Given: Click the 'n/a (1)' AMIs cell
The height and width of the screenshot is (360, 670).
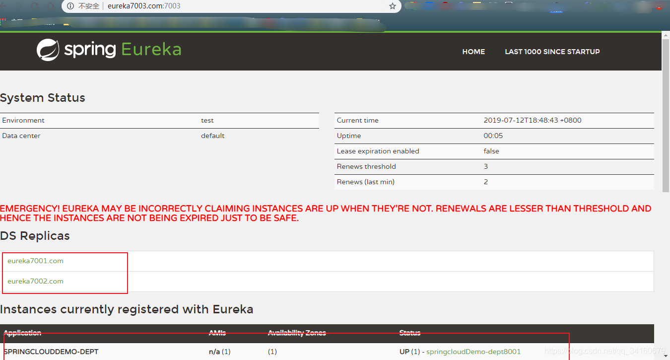Looking at the screenshot, I should tap(220, 352).
